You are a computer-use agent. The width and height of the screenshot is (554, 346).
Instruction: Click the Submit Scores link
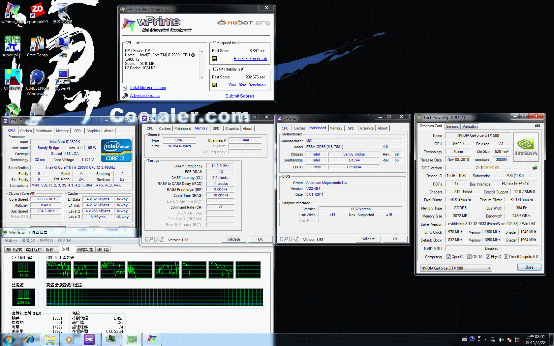(240, 96)
